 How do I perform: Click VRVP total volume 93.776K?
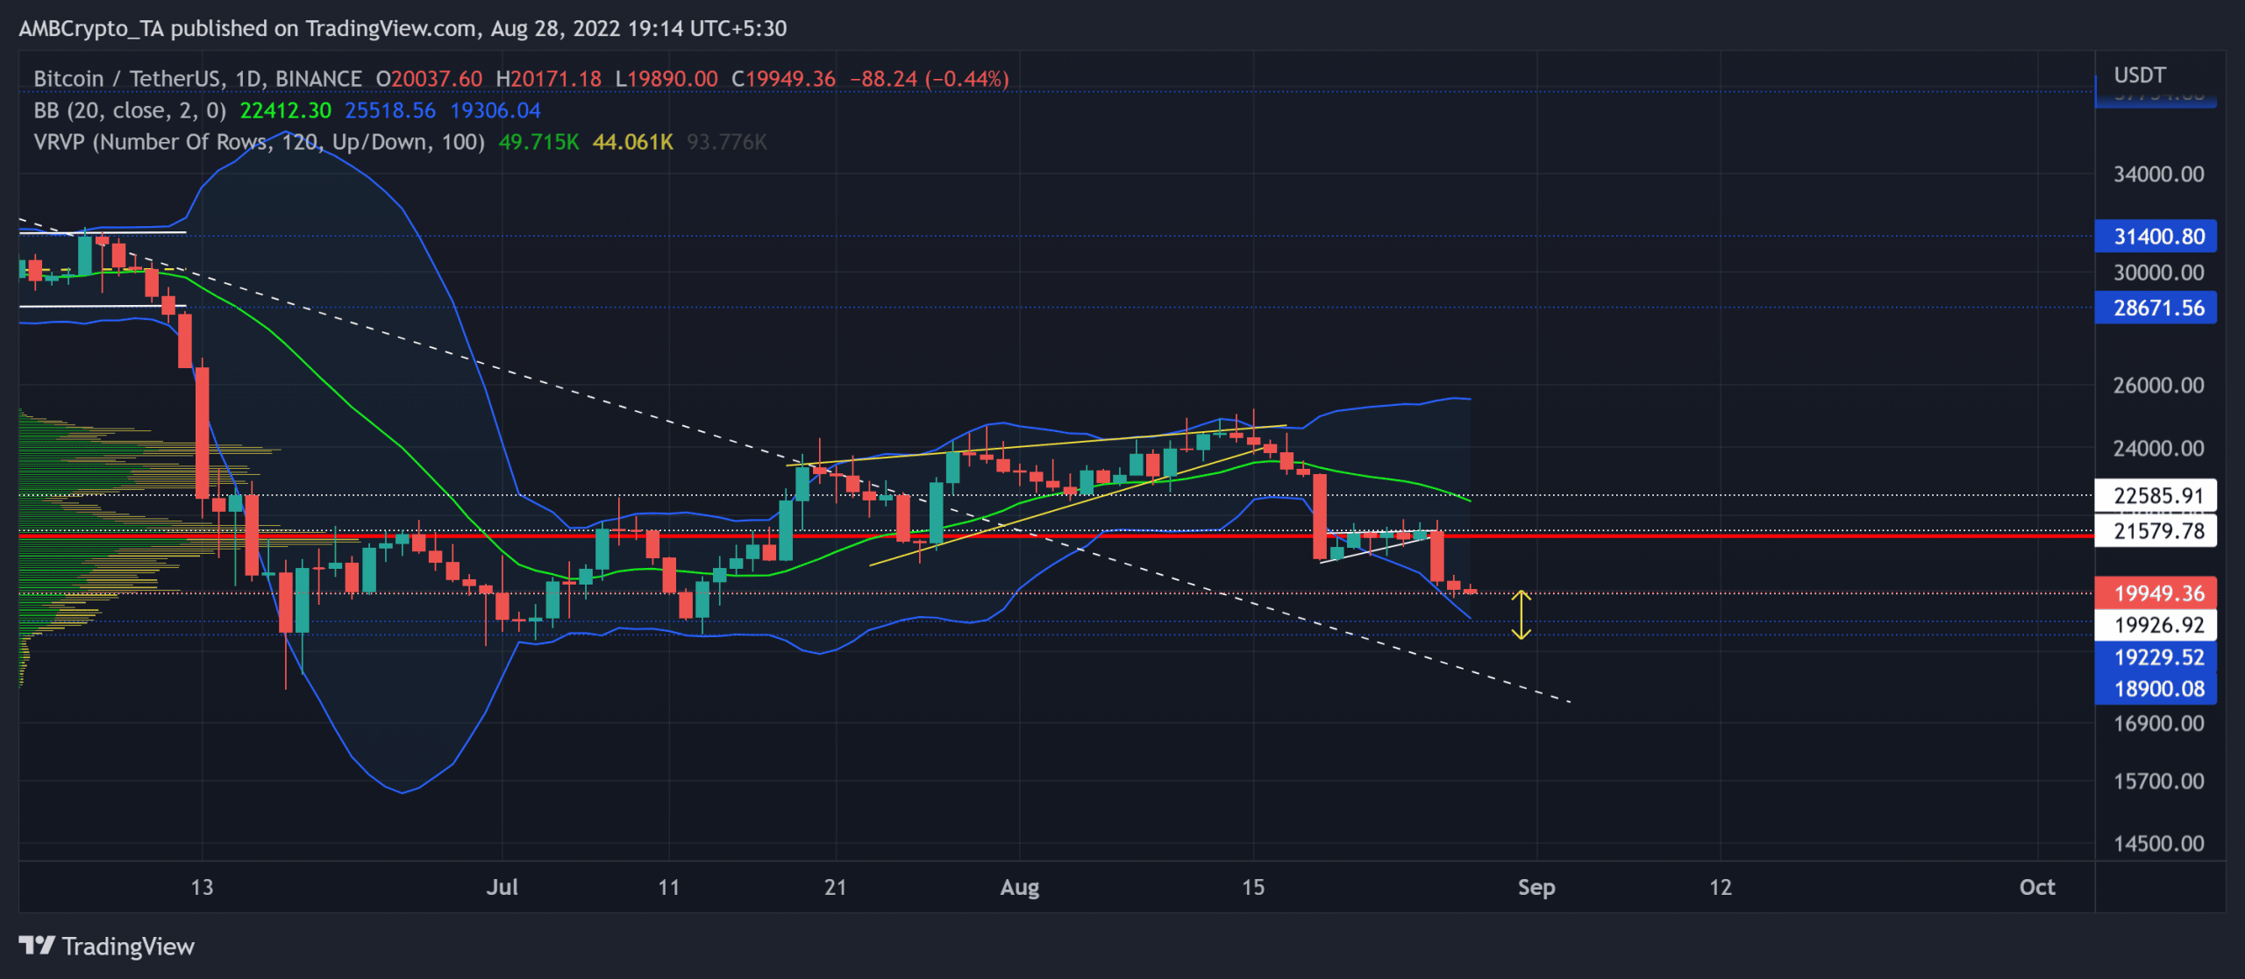click(x=727, y=142)
